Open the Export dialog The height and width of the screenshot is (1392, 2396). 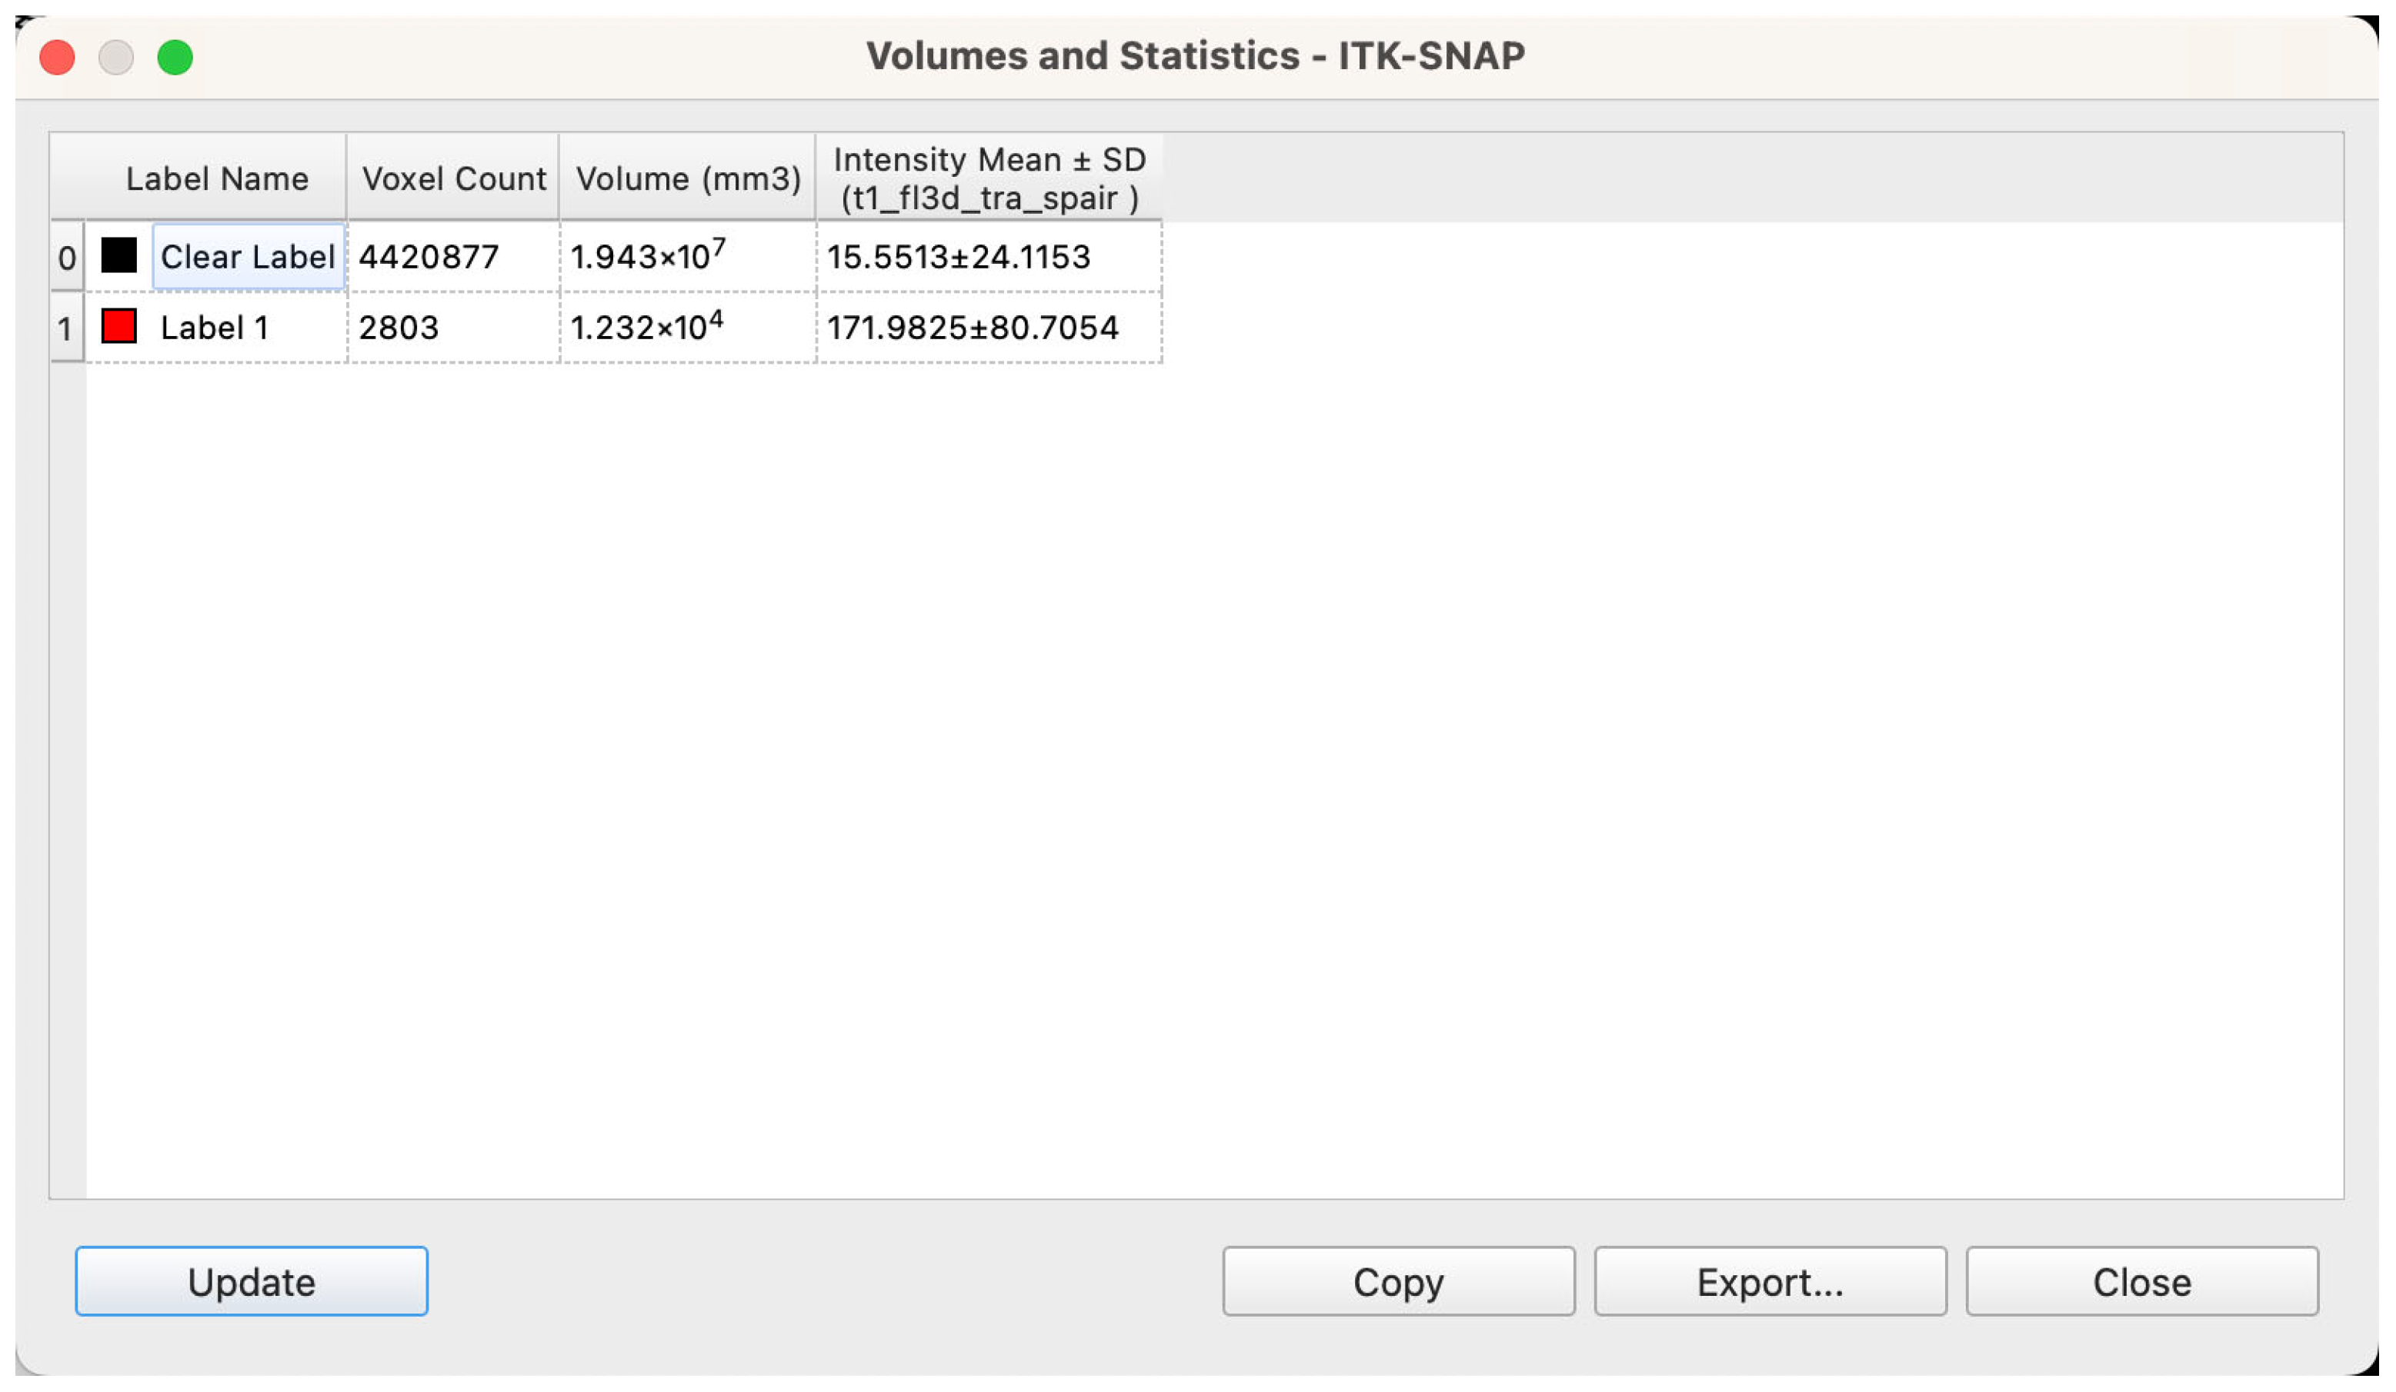1770,1282
